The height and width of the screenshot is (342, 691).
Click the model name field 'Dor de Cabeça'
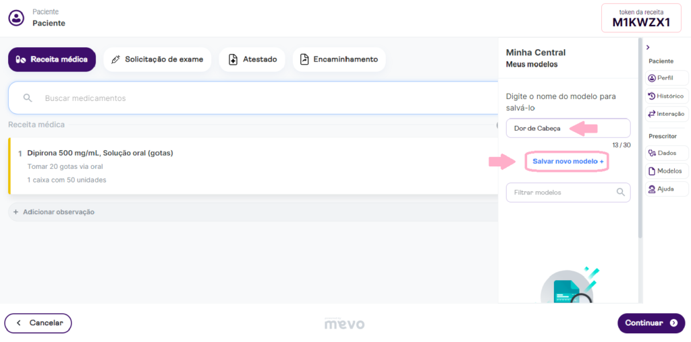tap(568, 129)
